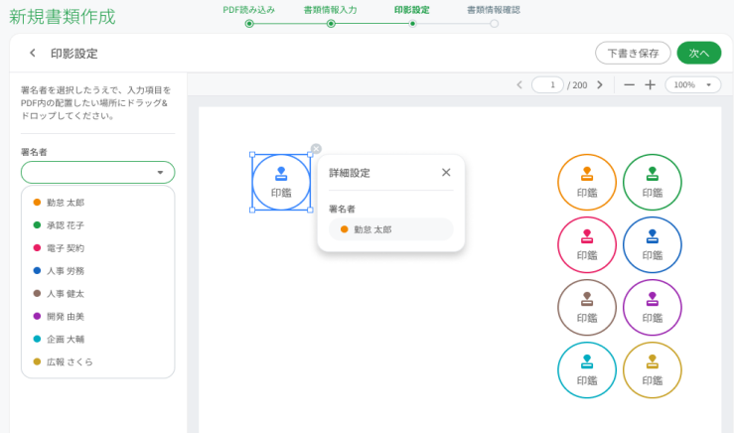Open the 署名者 dropdown combo box
Viewport: 734px width, 433px height.
98,172
